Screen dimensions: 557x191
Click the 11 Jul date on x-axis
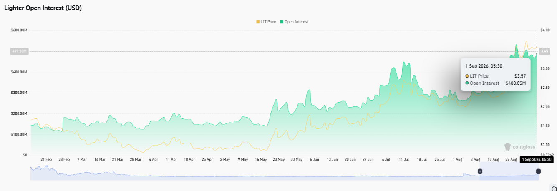(403, 159)
